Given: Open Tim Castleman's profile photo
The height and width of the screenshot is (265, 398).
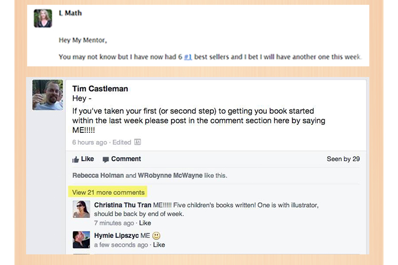Looking at the screenshot, I should tap(47, 95).
